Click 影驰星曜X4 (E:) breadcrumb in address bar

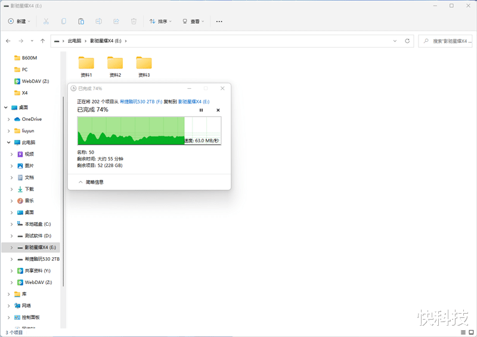pos(106,41)
